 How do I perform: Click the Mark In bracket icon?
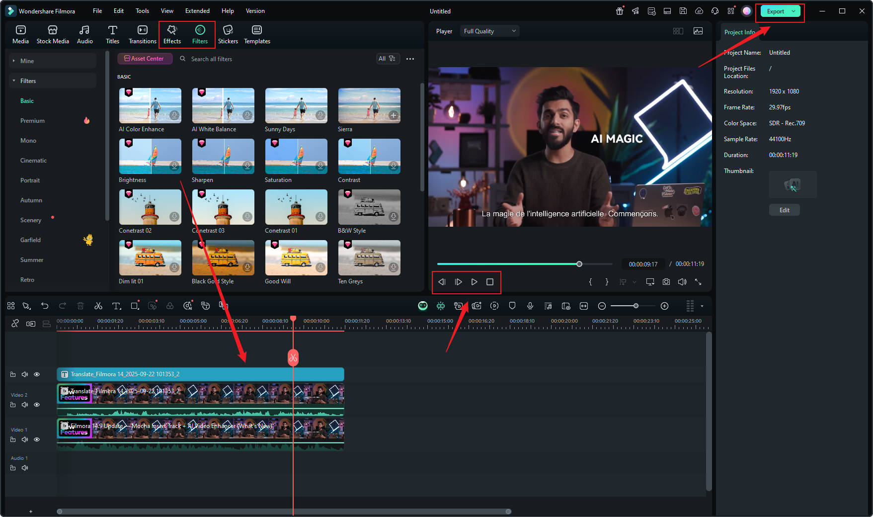tap(590, 282)
